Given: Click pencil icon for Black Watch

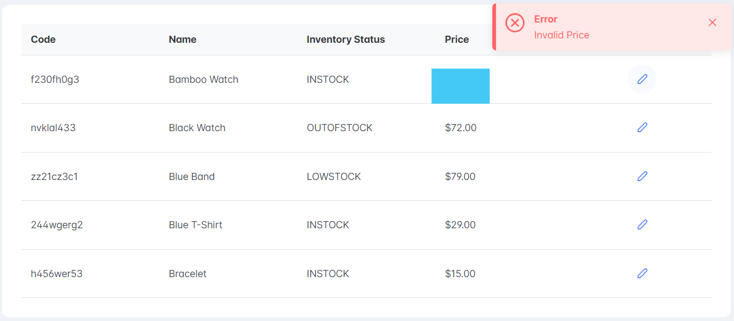Looking at the screenshot, I should coord(642,128).
